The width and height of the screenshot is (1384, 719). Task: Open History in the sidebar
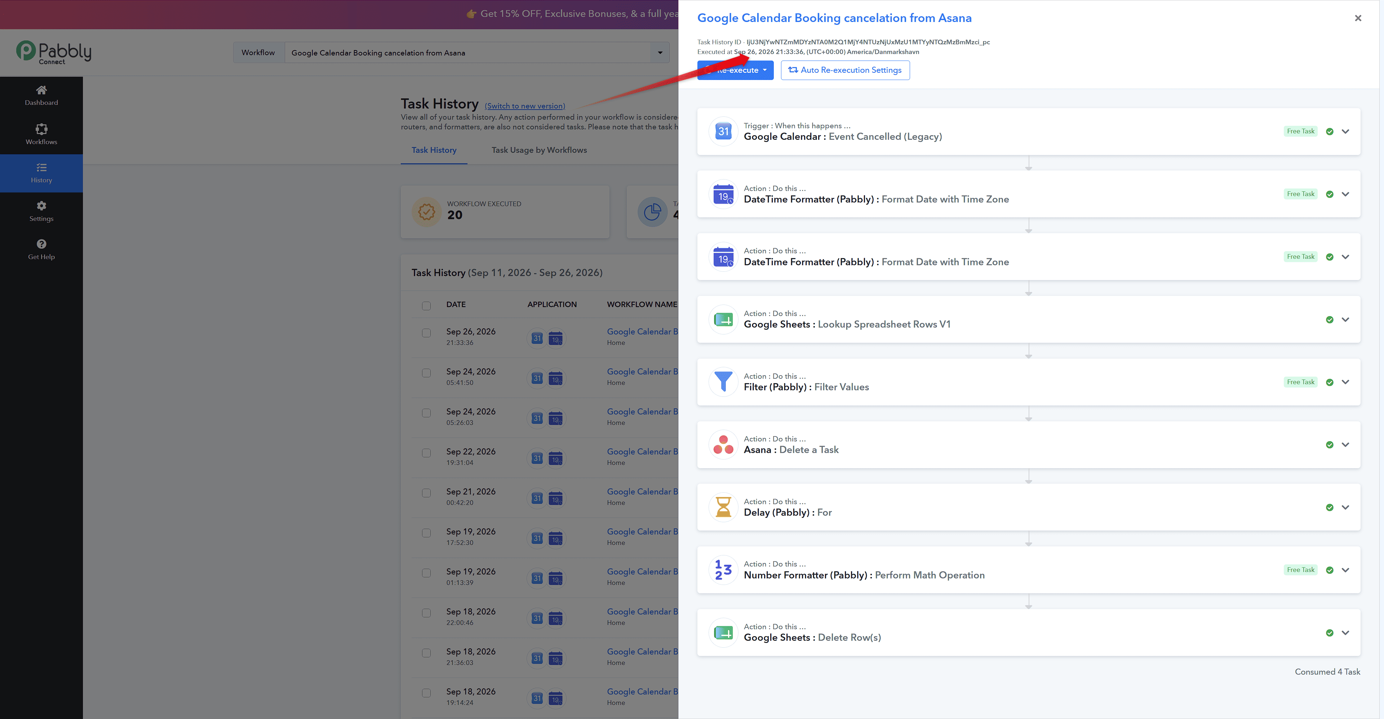point(41,173)
